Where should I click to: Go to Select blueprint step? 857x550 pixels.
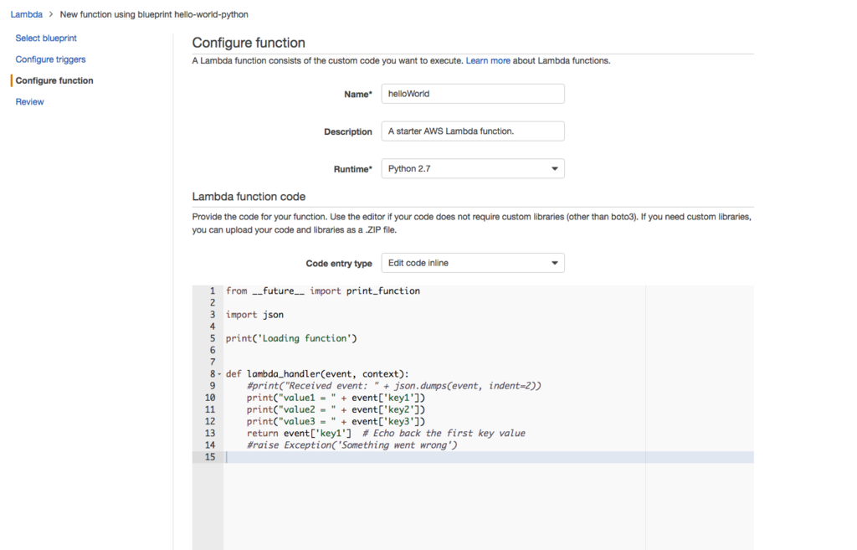[x=46, y=38]
